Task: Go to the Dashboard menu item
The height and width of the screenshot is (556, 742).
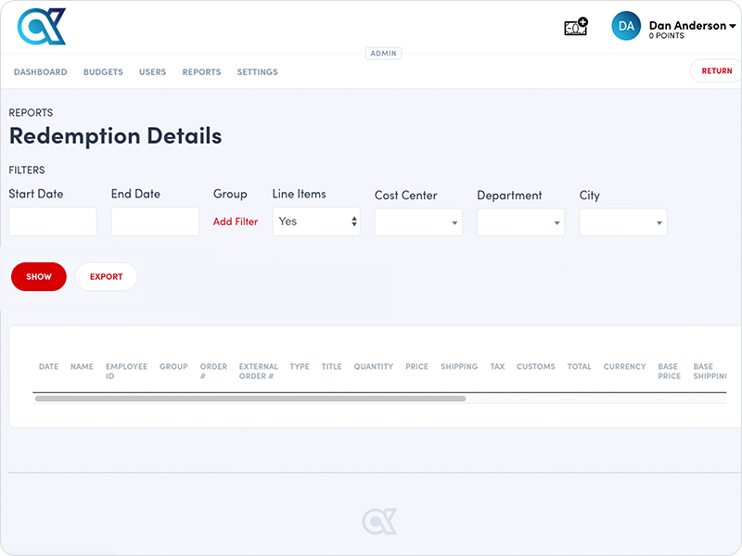Action: click(40, 72)
